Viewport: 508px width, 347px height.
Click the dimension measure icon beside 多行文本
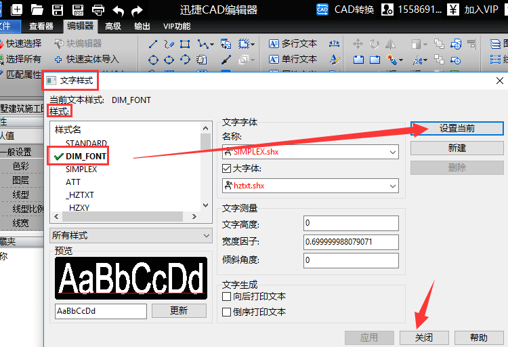coord(334,43)
